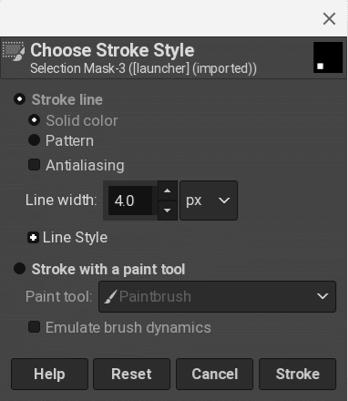Click the Stroke button to apply
This screenshot has height=401, width=348.
coord(297,374)
